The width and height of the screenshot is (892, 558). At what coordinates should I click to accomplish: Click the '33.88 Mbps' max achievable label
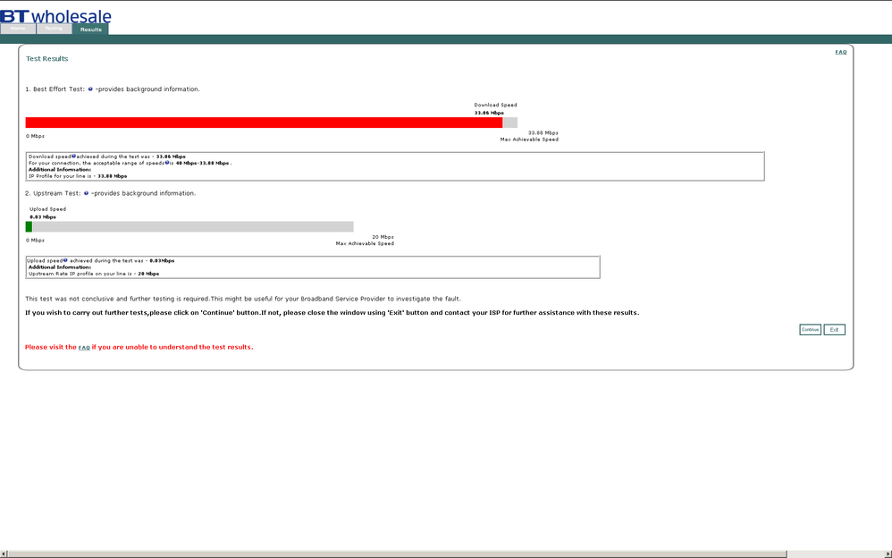543,132
